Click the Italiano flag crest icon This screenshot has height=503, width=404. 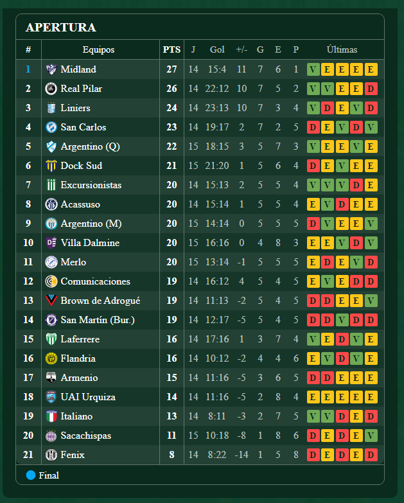pyautogui.click(x=51, y=416)
